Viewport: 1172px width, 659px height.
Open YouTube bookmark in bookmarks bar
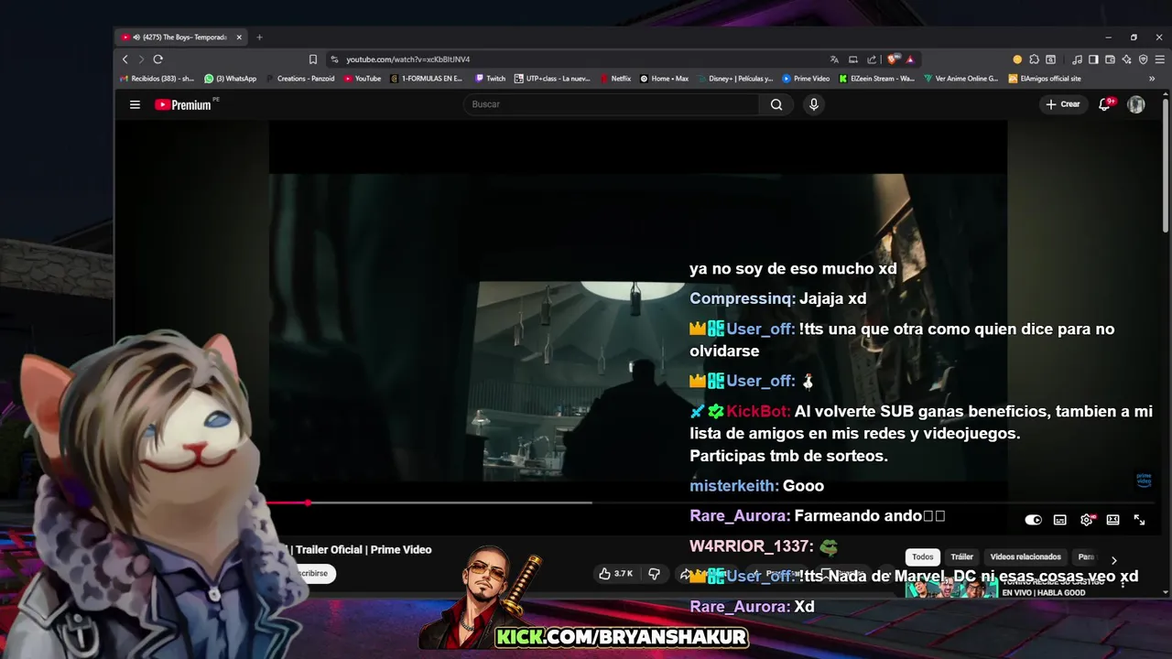tap(363, 79)
